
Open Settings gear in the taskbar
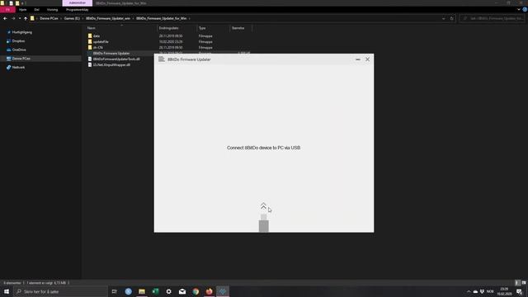168,291
